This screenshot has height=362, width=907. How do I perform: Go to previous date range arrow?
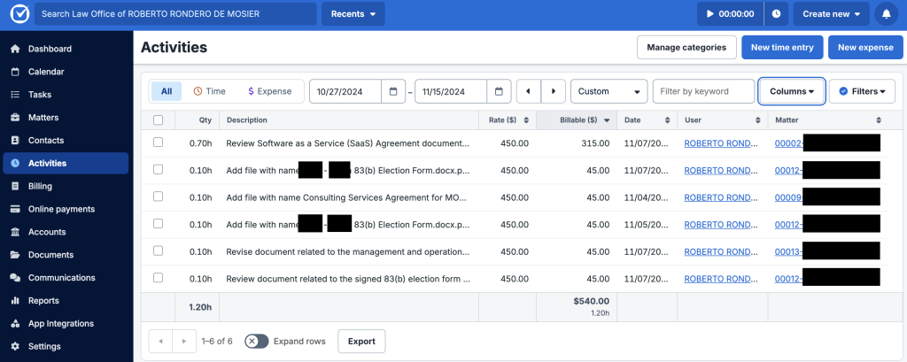coord(529,91)
